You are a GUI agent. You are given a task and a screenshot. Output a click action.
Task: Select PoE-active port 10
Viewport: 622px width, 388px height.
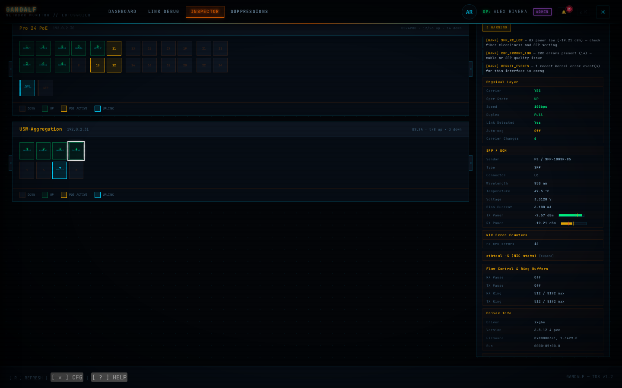tap(98, 65)
